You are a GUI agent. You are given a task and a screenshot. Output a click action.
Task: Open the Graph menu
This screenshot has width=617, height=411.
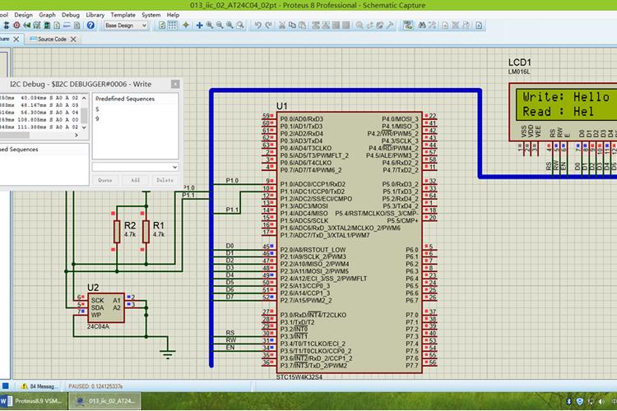click(47, 15)
